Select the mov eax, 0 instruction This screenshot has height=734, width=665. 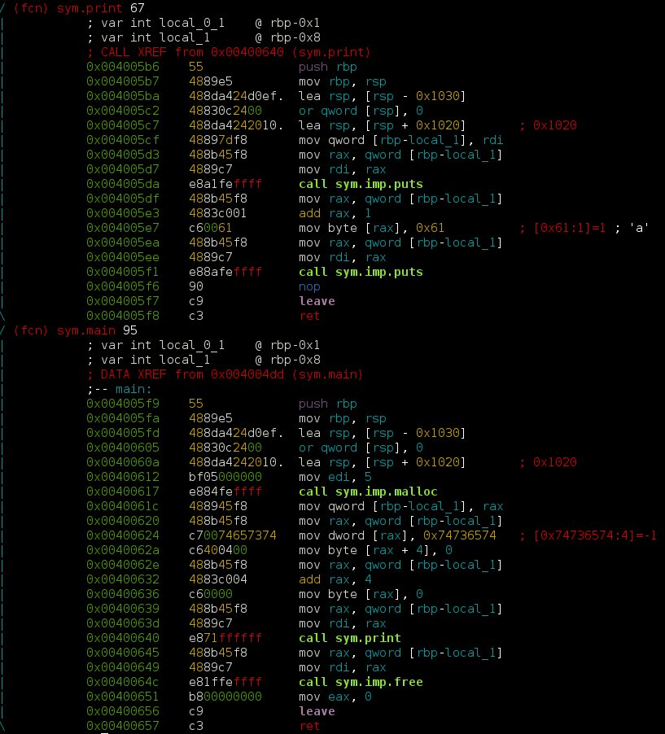(x=335, y=697)
